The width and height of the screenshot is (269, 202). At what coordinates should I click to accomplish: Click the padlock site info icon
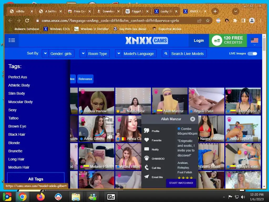tap(37, 21)
